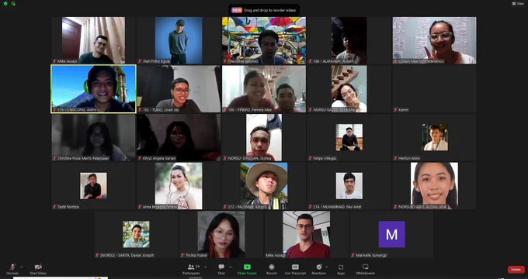Screen dimensions: 528x279
Task: Click the green shield meeting info icon
Action: [5, 4]
